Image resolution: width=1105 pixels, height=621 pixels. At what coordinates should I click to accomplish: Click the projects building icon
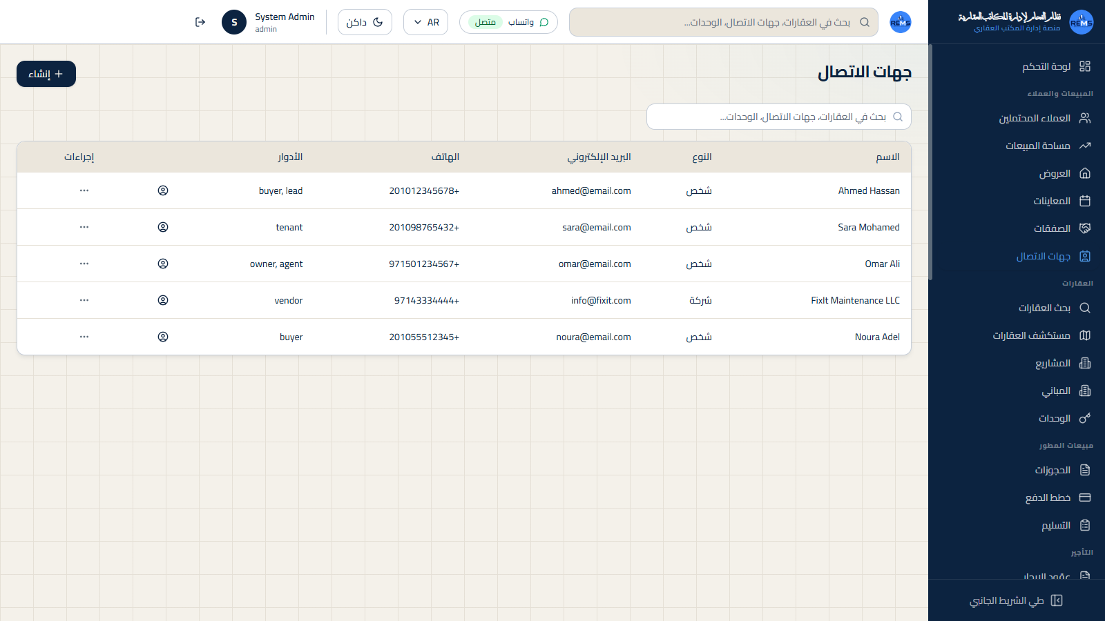pos(1085,363)
